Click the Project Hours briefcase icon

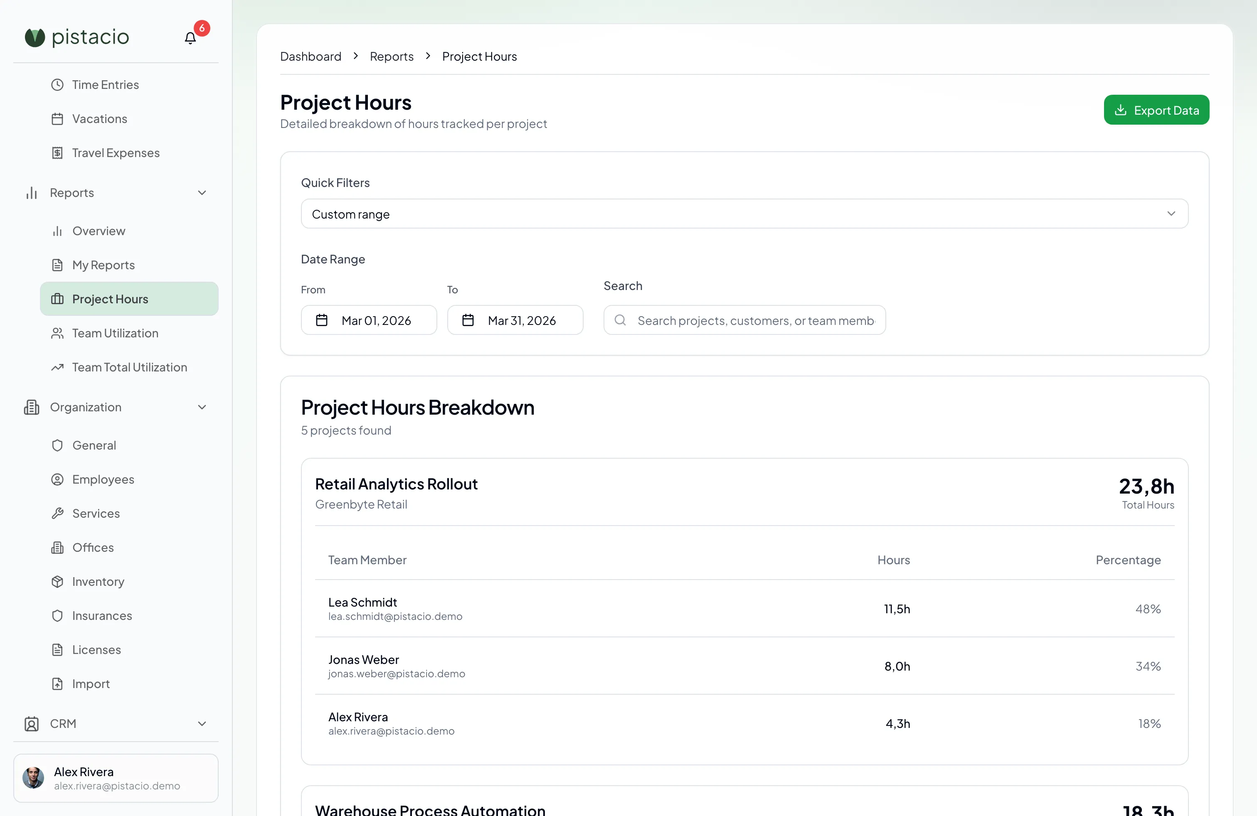pyautogui.click(x=57, y=299)
